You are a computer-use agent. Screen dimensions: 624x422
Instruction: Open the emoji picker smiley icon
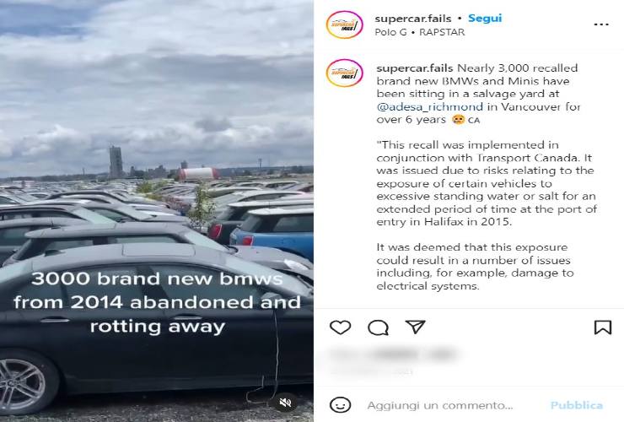(341, 405)
